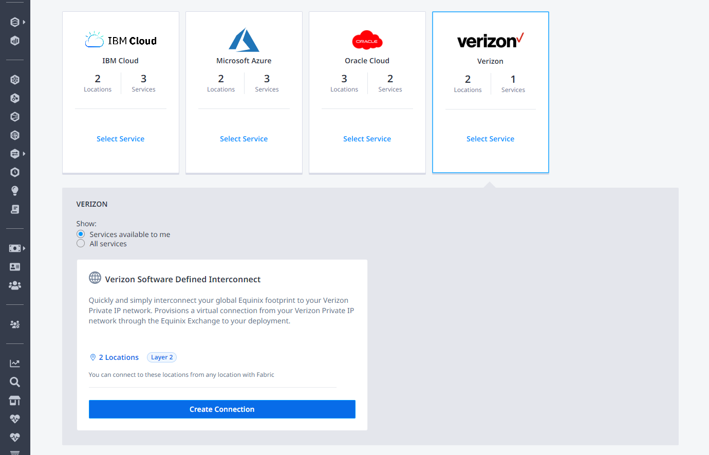The height and width of the screenshot is (455, 709).
Task: Click the line chart sidebar icon
Action: click(15, 363)
